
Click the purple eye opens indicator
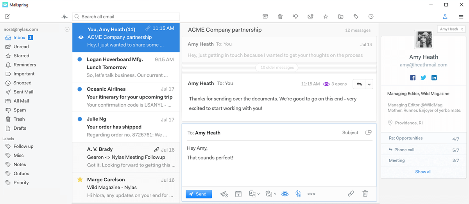pyautogui.click(x=326, y=84)
